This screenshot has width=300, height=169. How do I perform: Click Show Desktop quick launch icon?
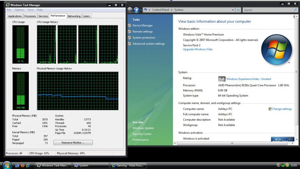point(17,165)
